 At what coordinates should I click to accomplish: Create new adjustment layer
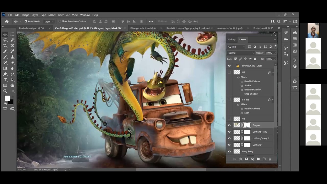pyautogui.click(x=252, y=159)
